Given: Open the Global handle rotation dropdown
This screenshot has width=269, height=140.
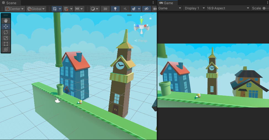Looking at the screenshot, I should [x=36, y=9].
